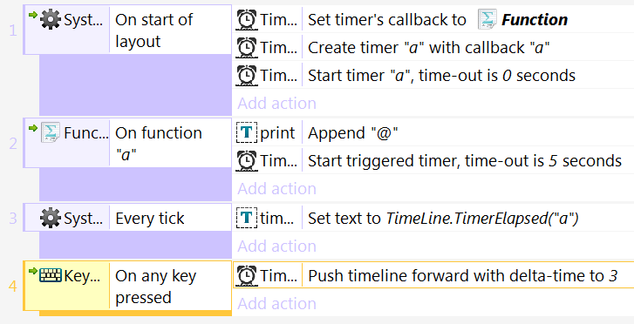Select the Every tick condition
The height and width of the screenshot is (324, 634).
point(170,218)
